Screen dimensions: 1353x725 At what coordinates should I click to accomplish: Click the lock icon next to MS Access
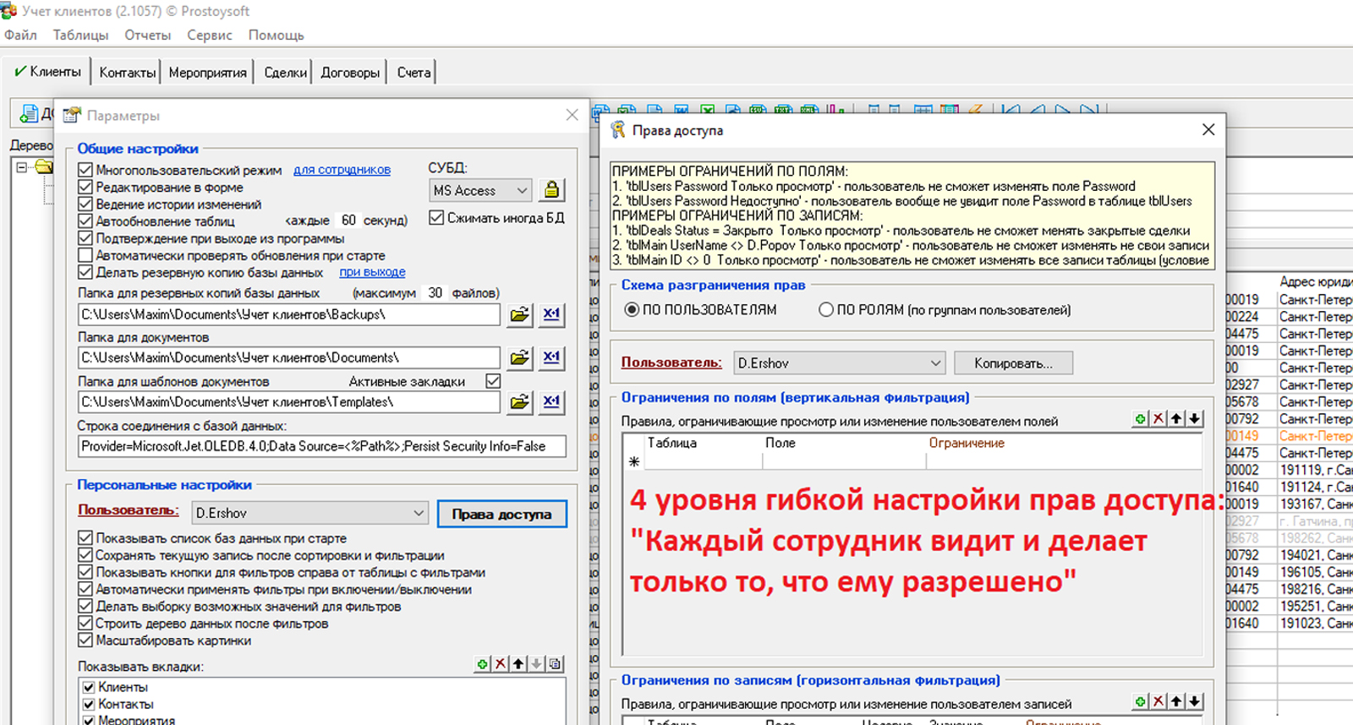[x=551, y=190]
